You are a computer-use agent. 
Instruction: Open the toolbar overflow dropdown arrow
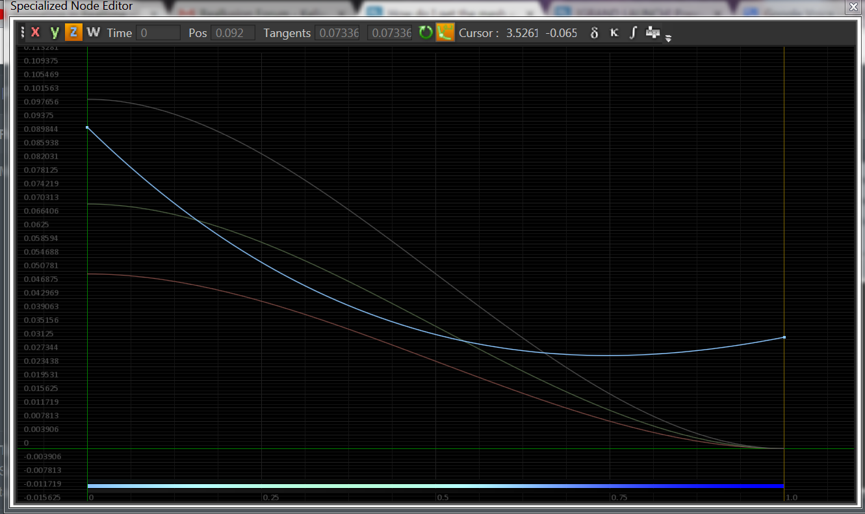point(668,38)
